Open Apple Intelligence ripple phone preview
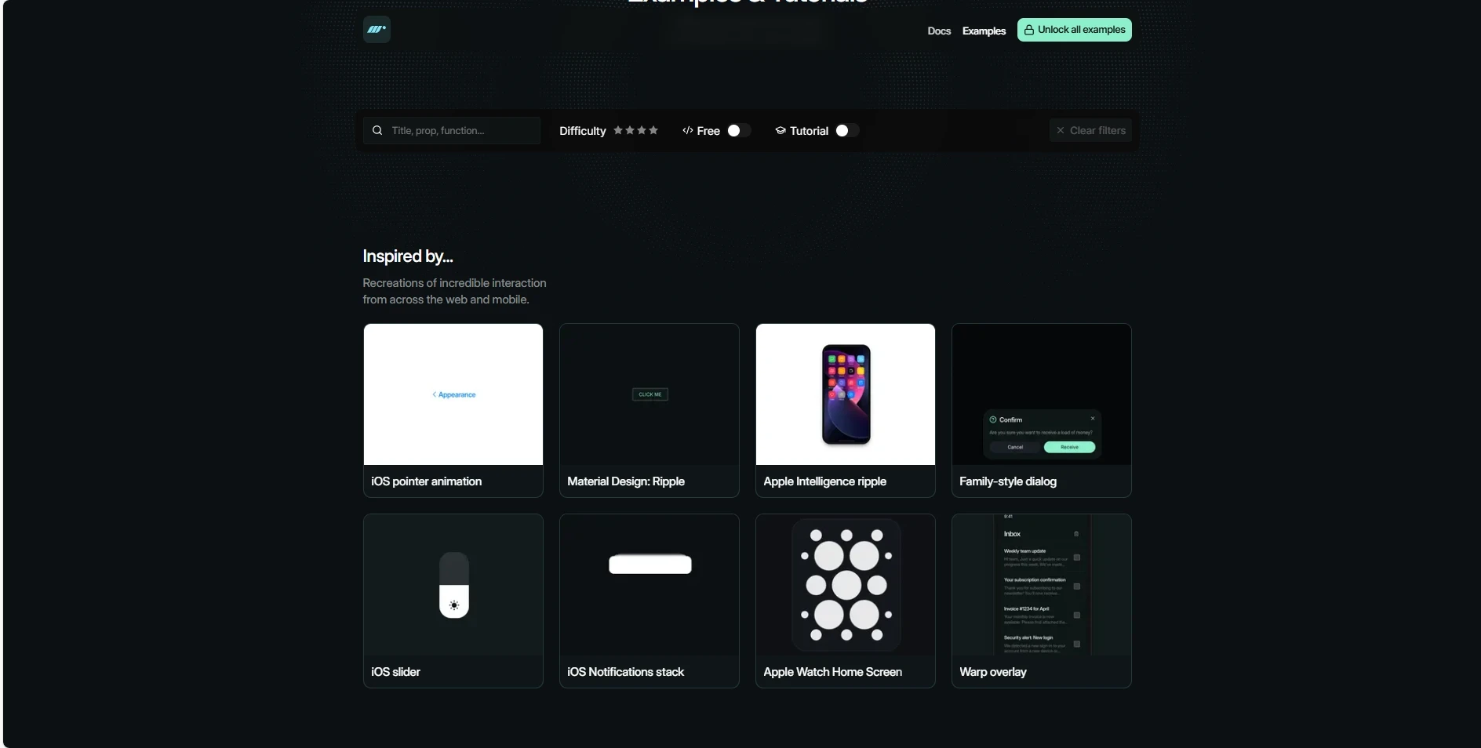1481x748 pixels. 846,394
